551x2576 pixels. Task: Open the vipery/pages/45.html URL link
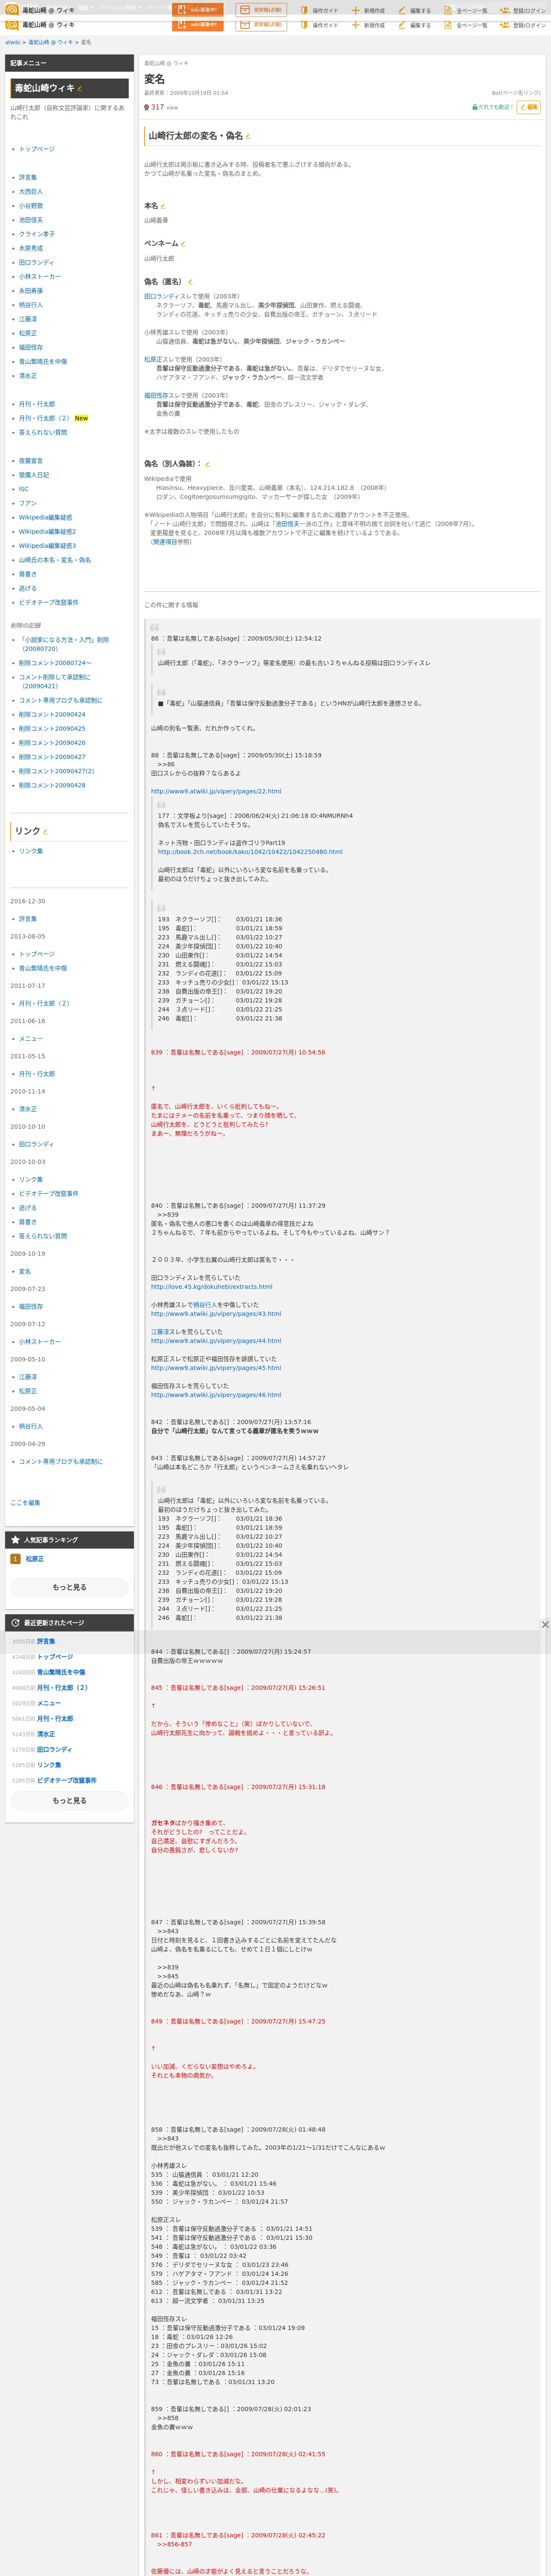(x=216, y=1368)
